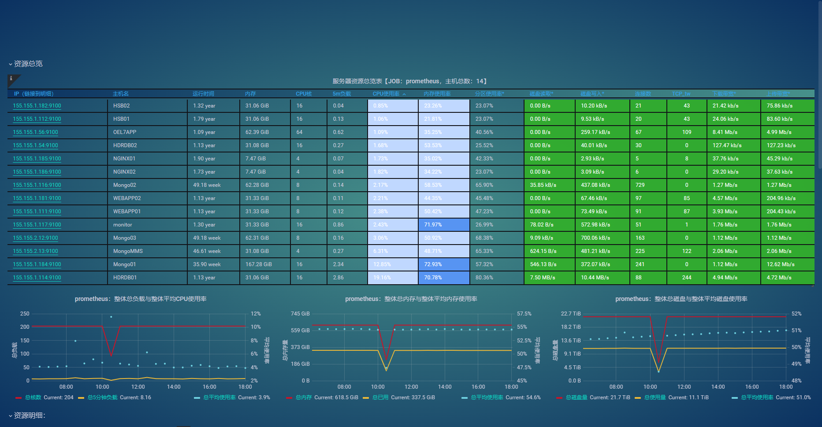
Task: Click the 167.28 GiB memory cell
Action: (265, 264)
